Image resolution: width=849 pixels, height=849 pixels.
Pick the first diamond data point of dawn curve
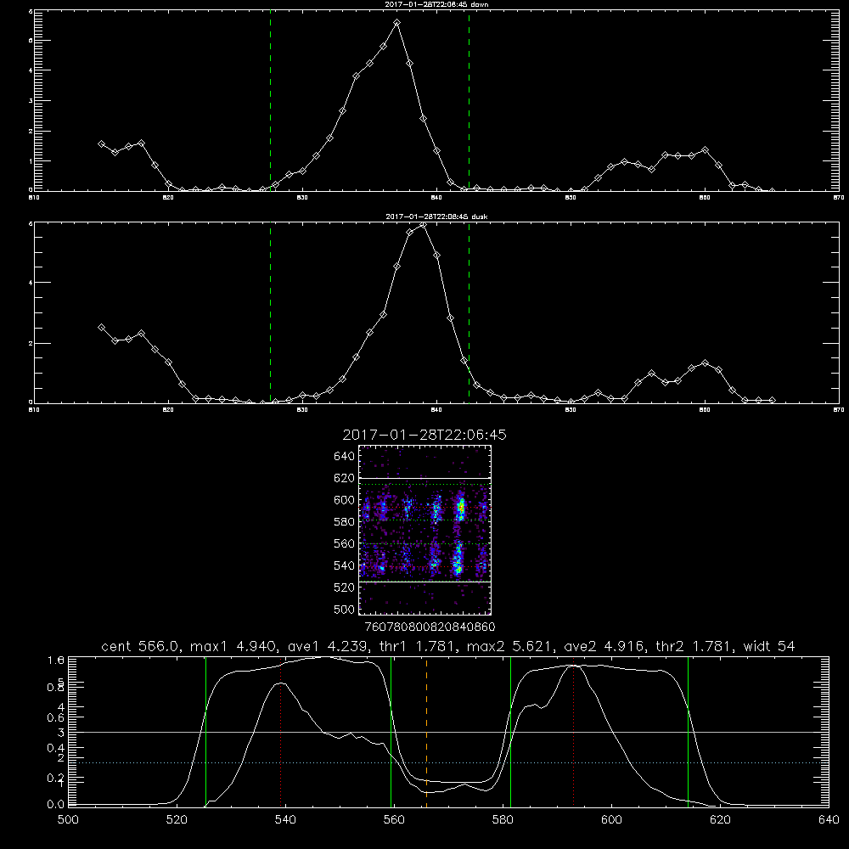(101, 144)
